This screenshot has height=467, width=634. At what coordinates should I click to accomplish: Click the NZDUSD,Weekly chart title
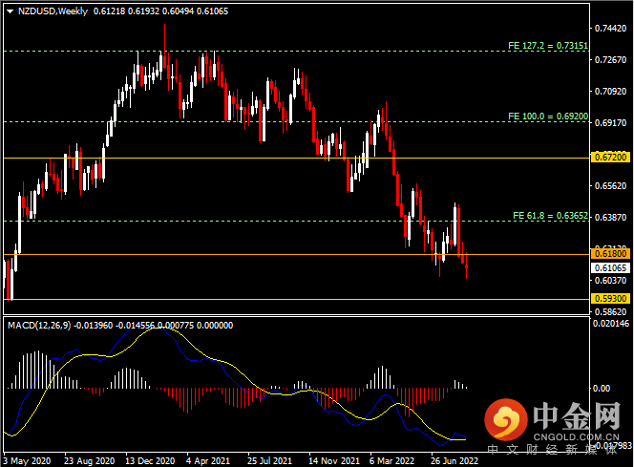tap(53, 11)
